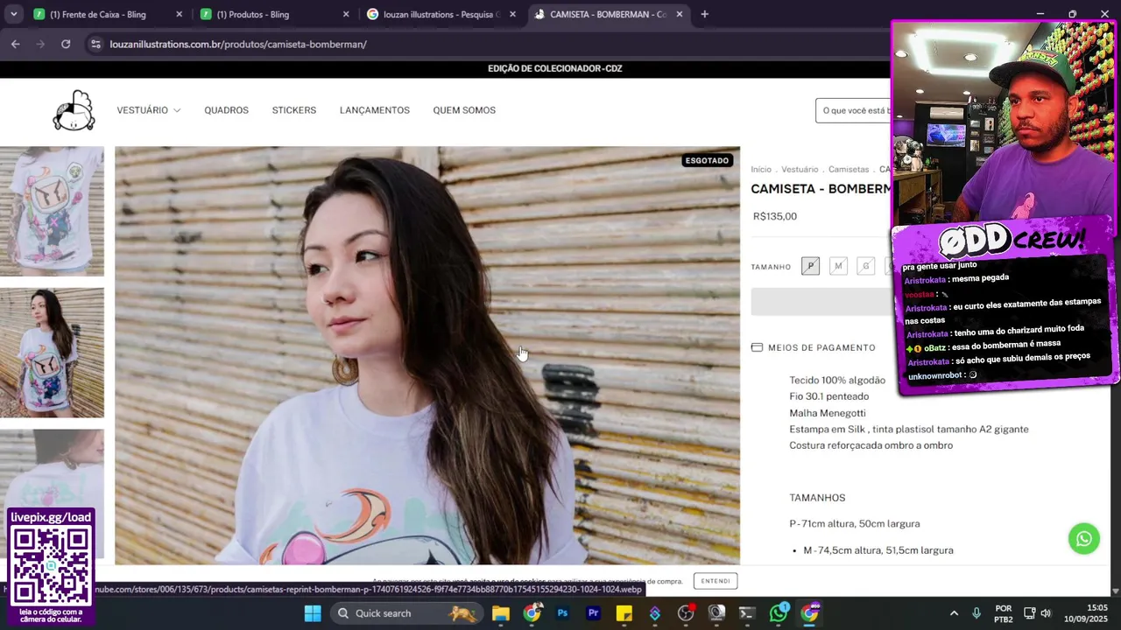Click the site search input field
This screenshot has height=630, width=1121.
coord(854,110)
